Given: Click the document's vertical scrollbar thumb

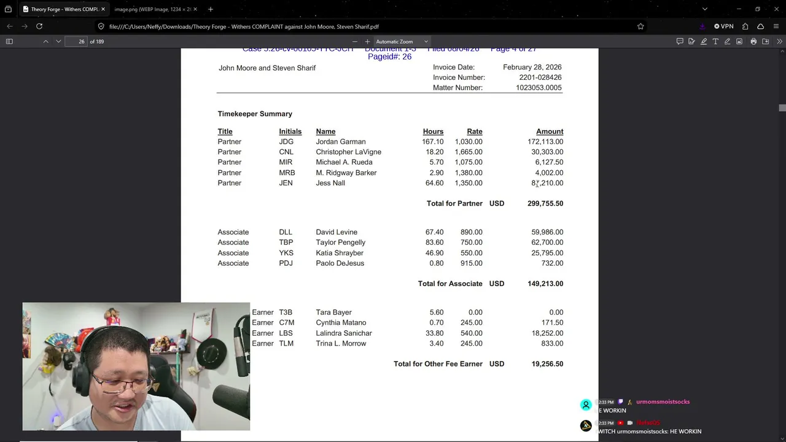Looking at the screenshot, I should tap(782, 108).
